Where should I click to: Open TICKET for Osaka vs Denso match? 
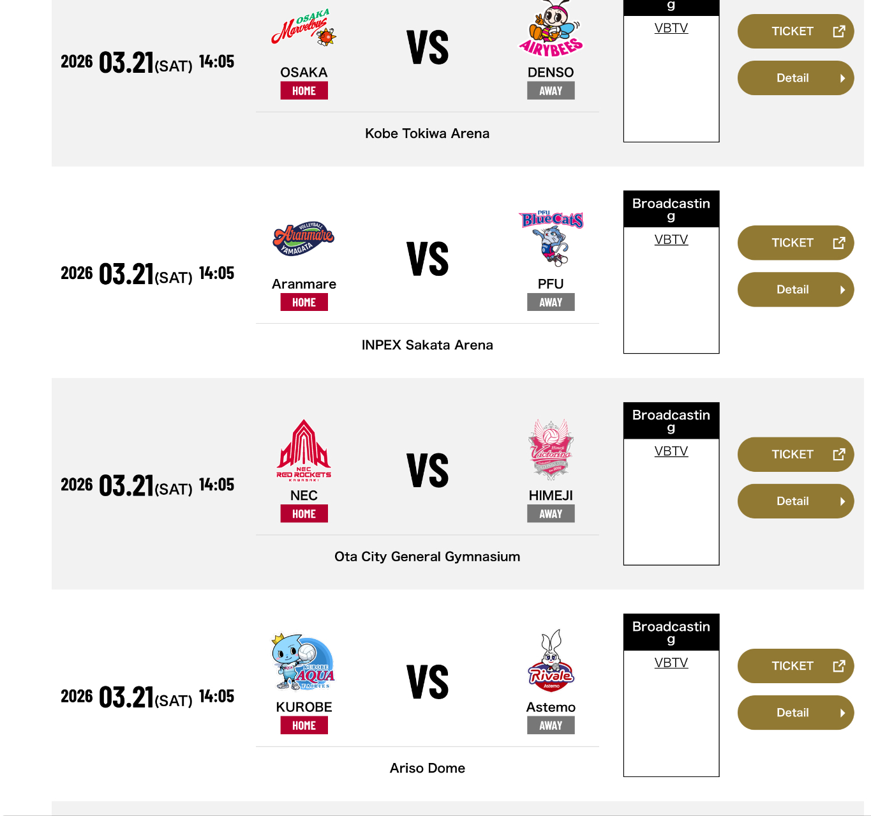[795, 31]
